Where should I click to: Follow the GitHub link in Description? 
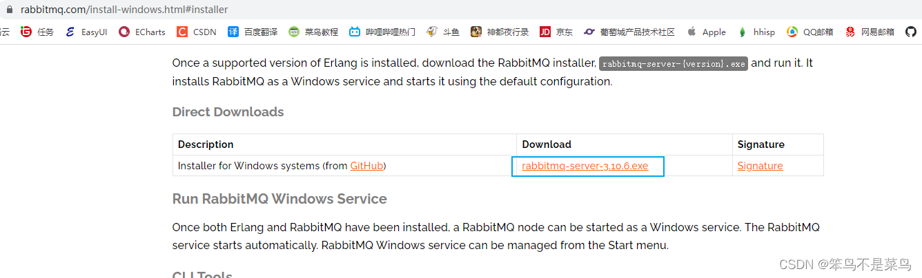(367, 166)
